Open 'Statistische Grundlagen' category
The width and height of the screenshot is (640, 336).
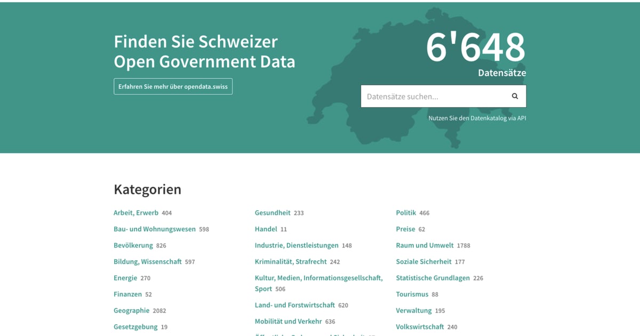[x=433, y=278]
